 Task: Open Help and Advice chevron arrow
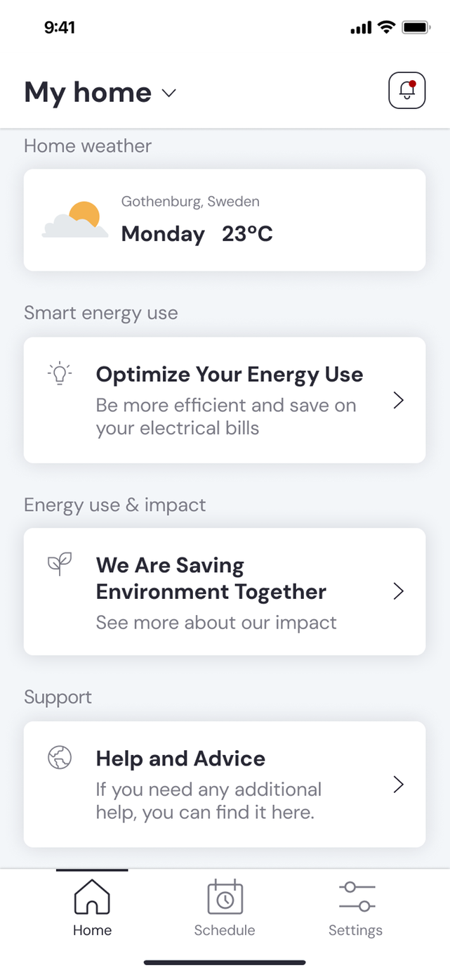(x=399, y=784)
